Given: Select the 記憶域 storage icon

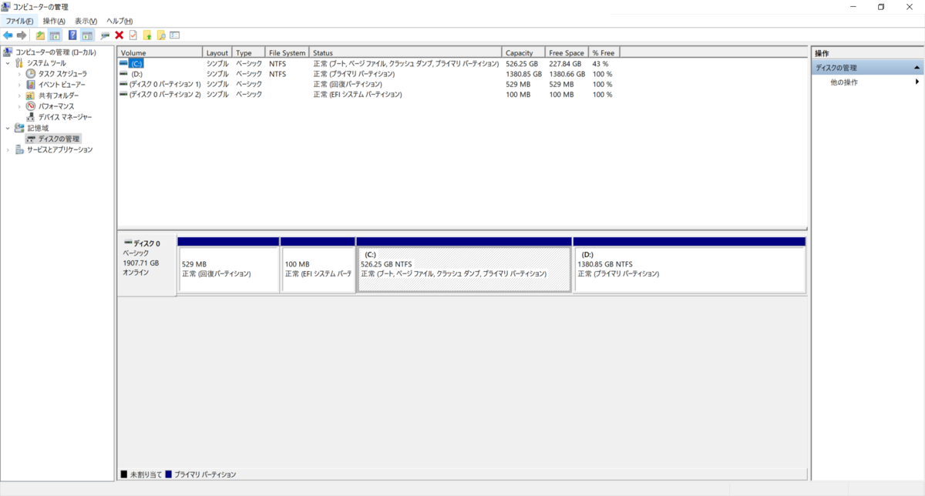Looking at the screenshot, I should tap(19, 128).
